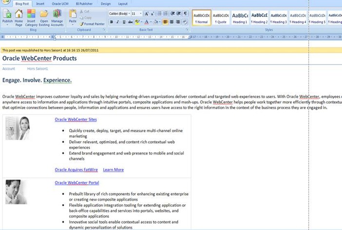Click the Strikethrough icon
This screenshot has width=342, height=230.
point(131,22)
